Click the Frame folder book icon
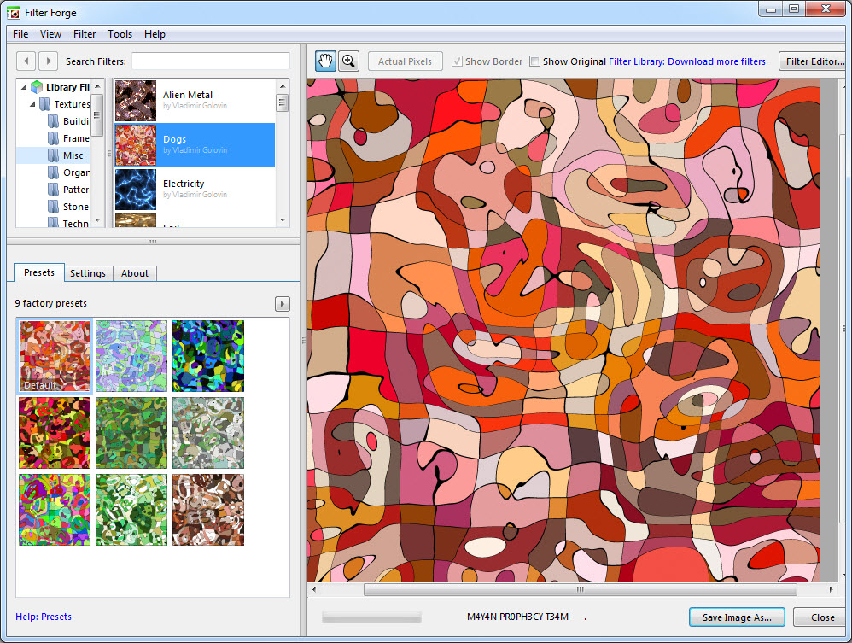 coord(53,138)
